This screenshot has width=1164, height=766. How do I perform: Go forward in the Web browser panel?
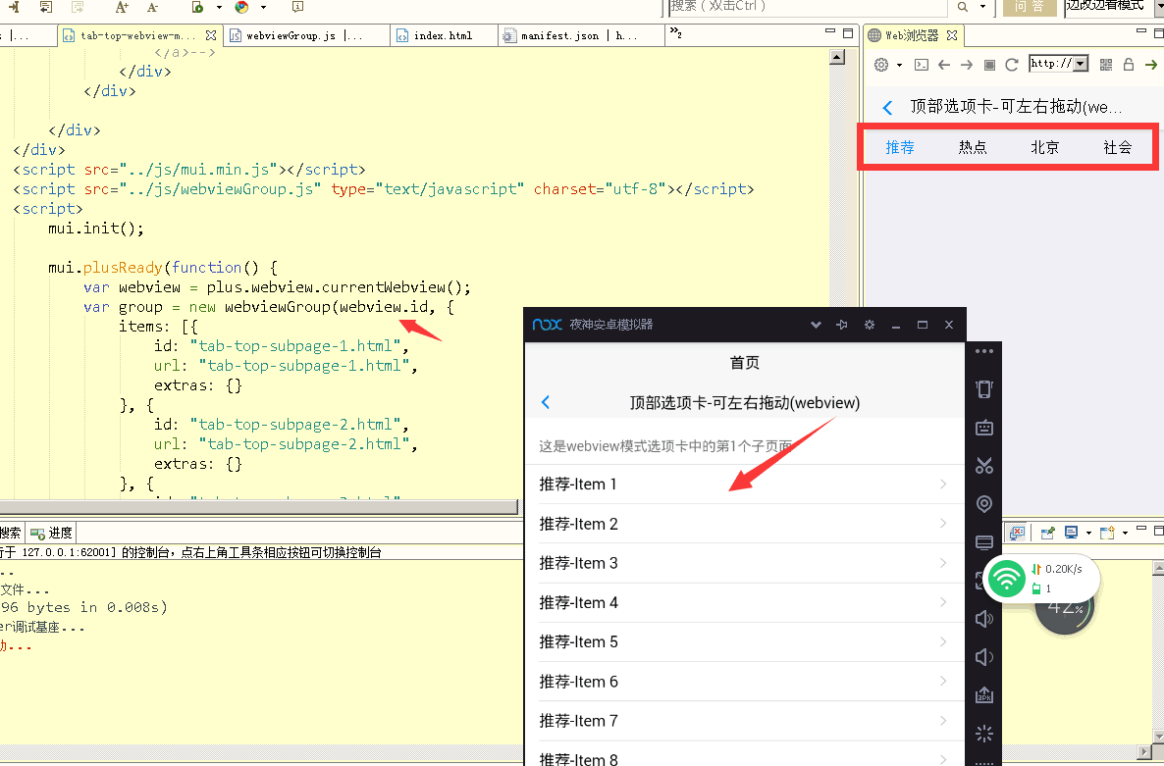pos(967,65)
